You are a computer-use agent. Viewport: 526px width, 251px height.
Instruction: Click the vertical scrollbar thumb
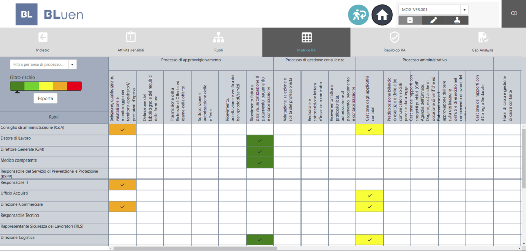pyautogui.click(x=523, y=157)
